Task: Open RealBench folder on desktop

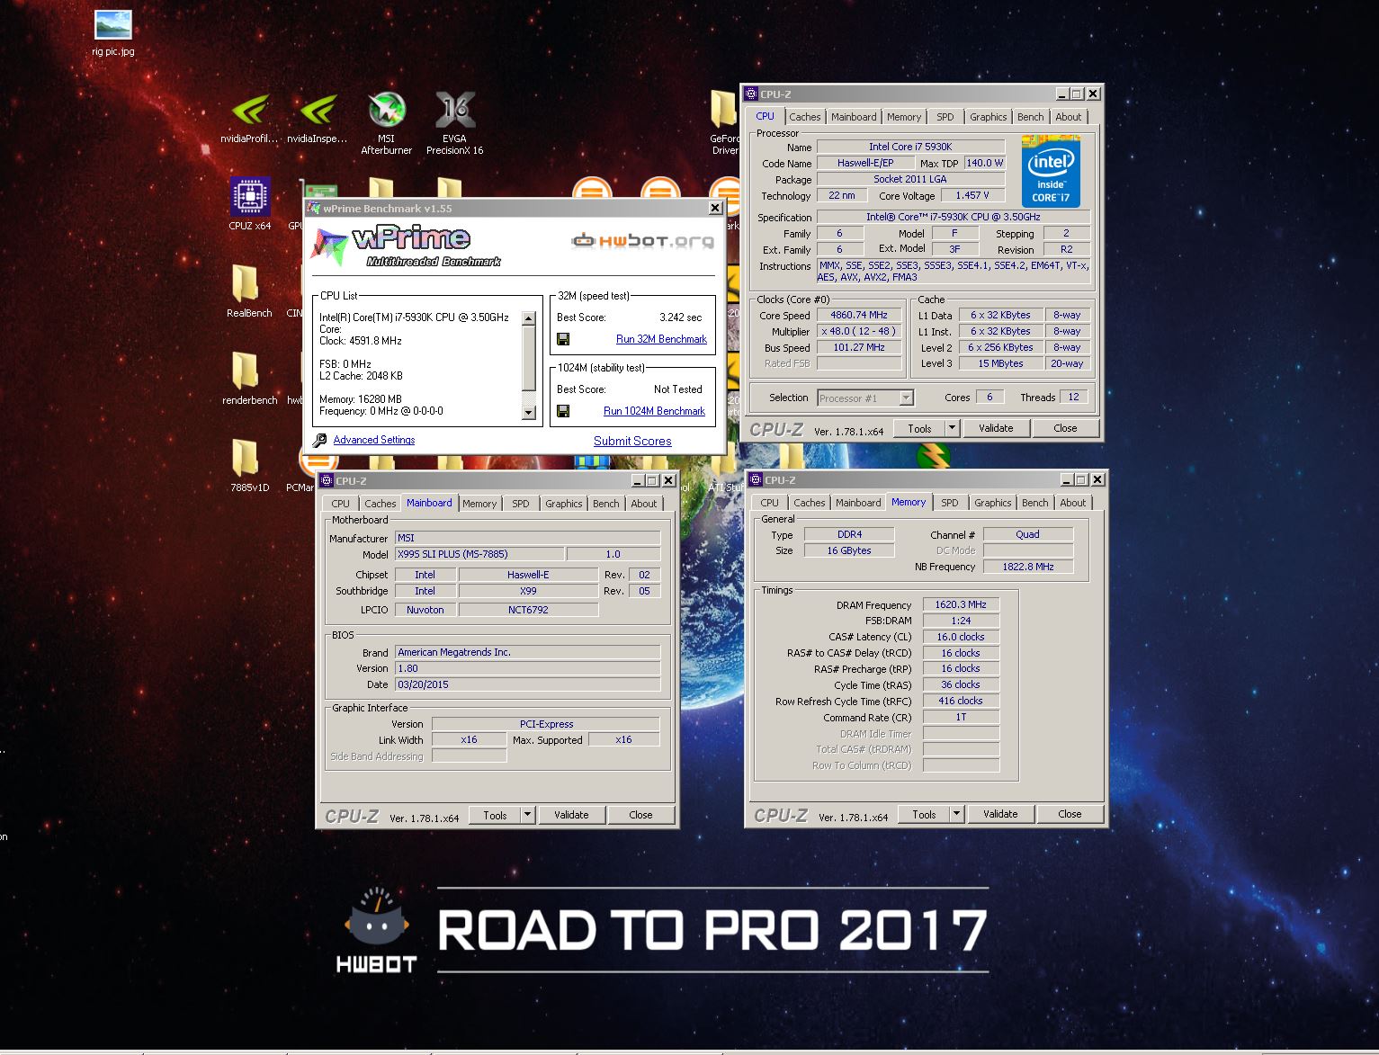Action: (249, 291)
